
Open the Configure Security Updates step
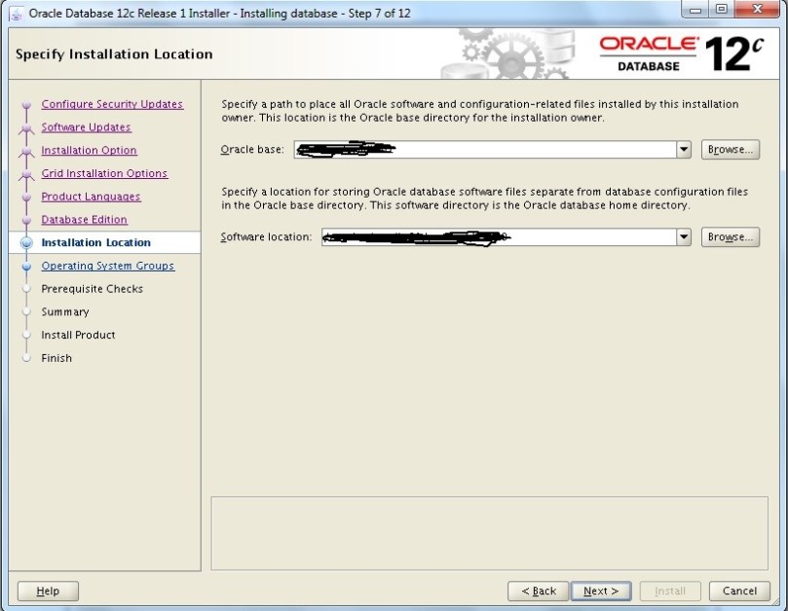(112, 104)
